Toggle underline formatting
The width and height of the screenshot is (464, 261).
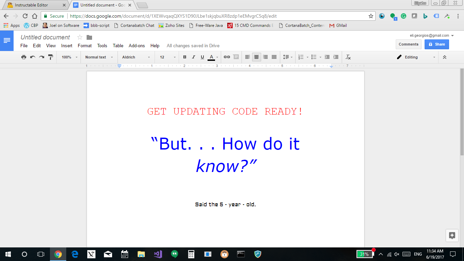pyautogui.click(x=202, y=57)
